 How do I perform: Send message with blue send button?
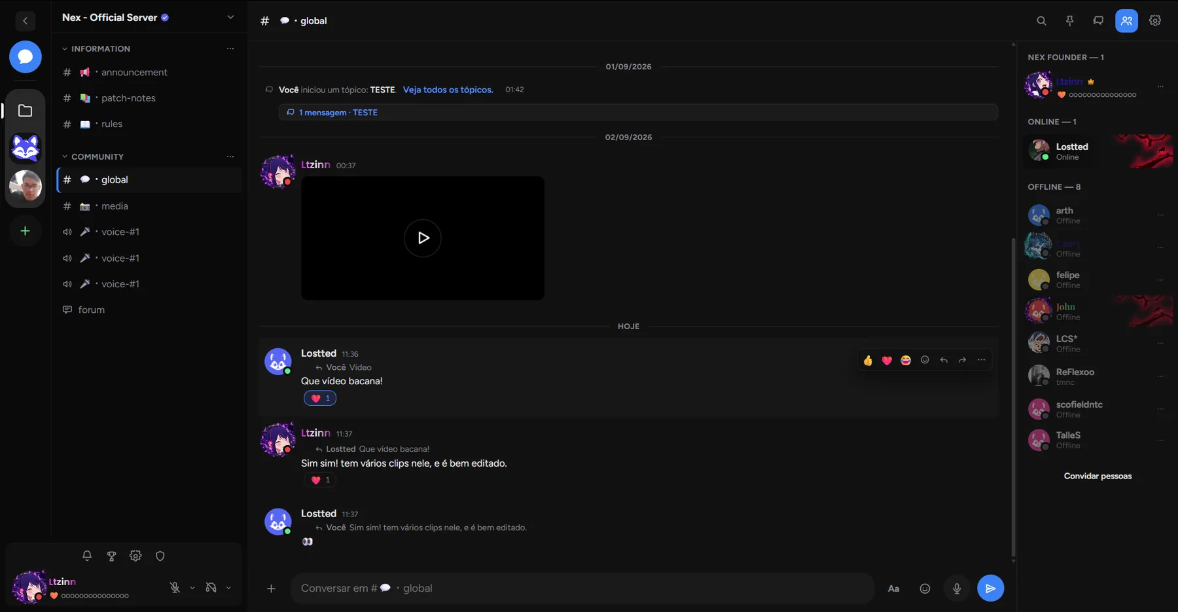990,588
